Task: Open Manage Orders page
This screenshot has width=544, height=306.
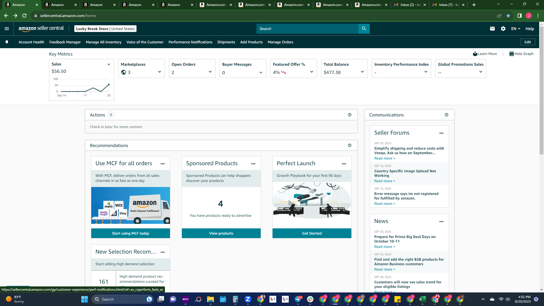Action: (280, 42)
